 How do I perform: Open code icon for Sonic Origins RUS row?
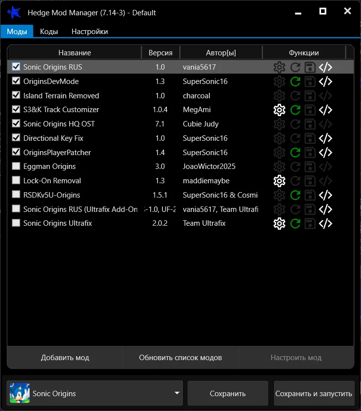pyautogui.click(x=325, y=67)
